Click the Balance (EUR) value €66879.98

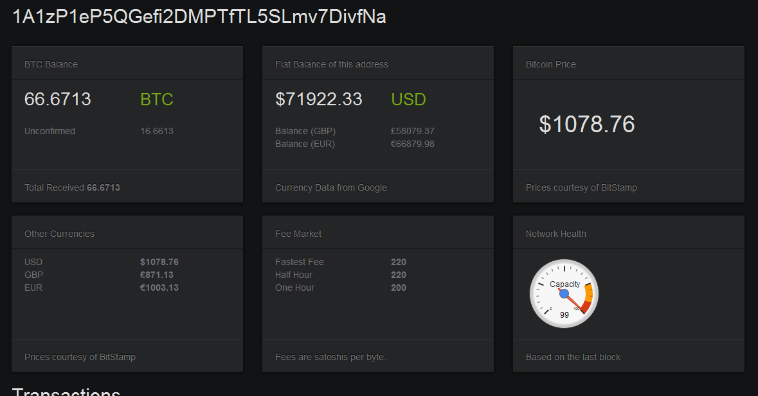pyautogui.click(x=412, y=144)
